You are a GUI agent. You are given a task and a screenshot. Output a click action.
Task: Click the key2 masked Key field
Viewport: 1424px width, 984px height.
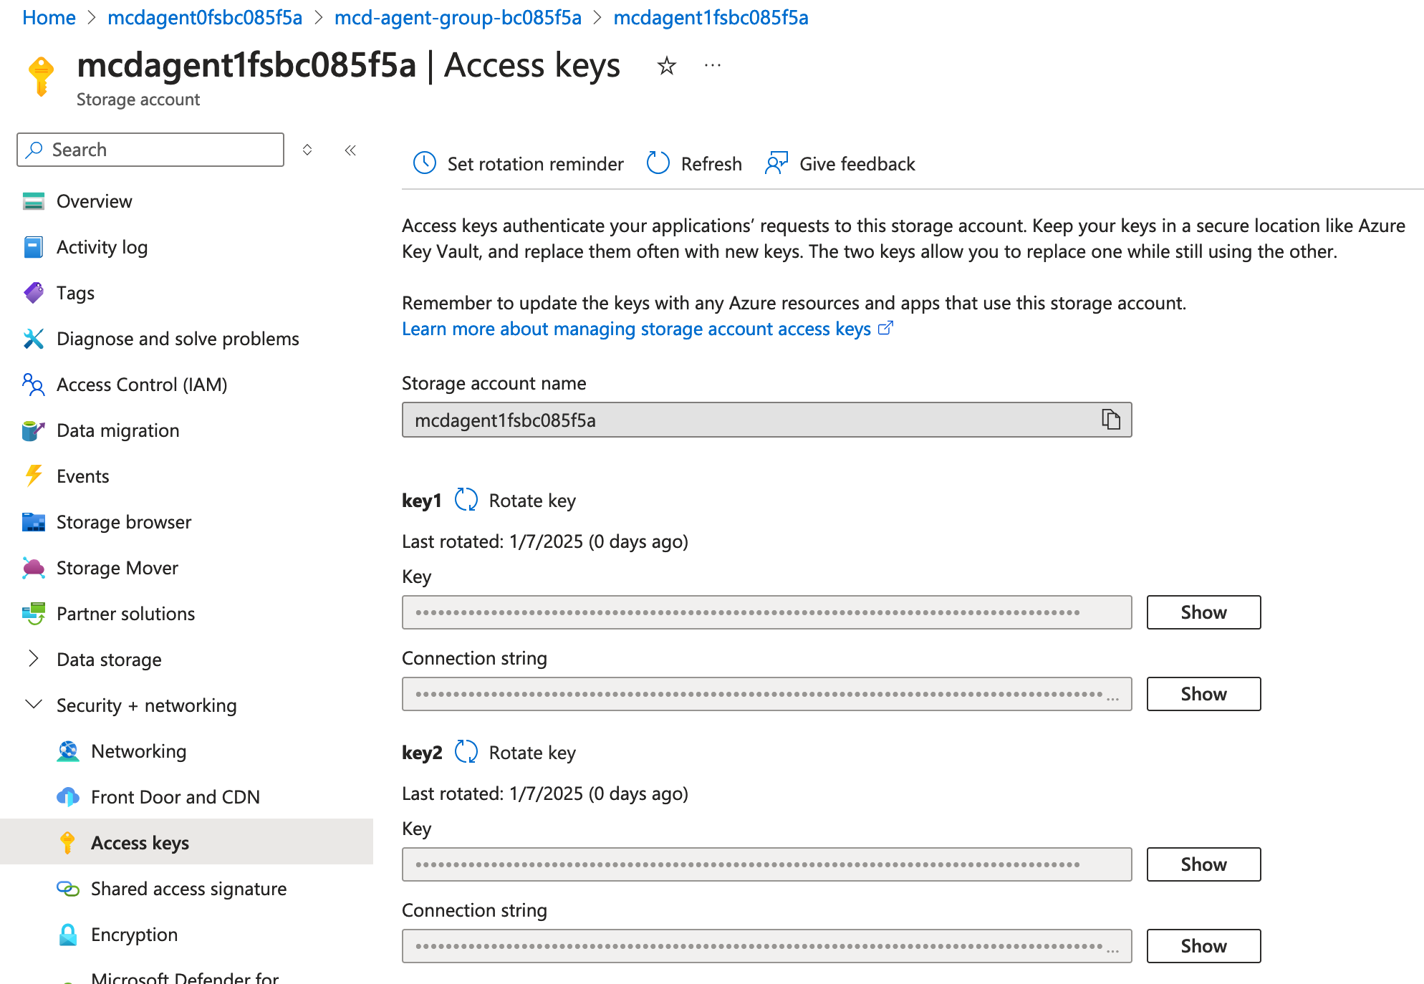coord(766,864)
